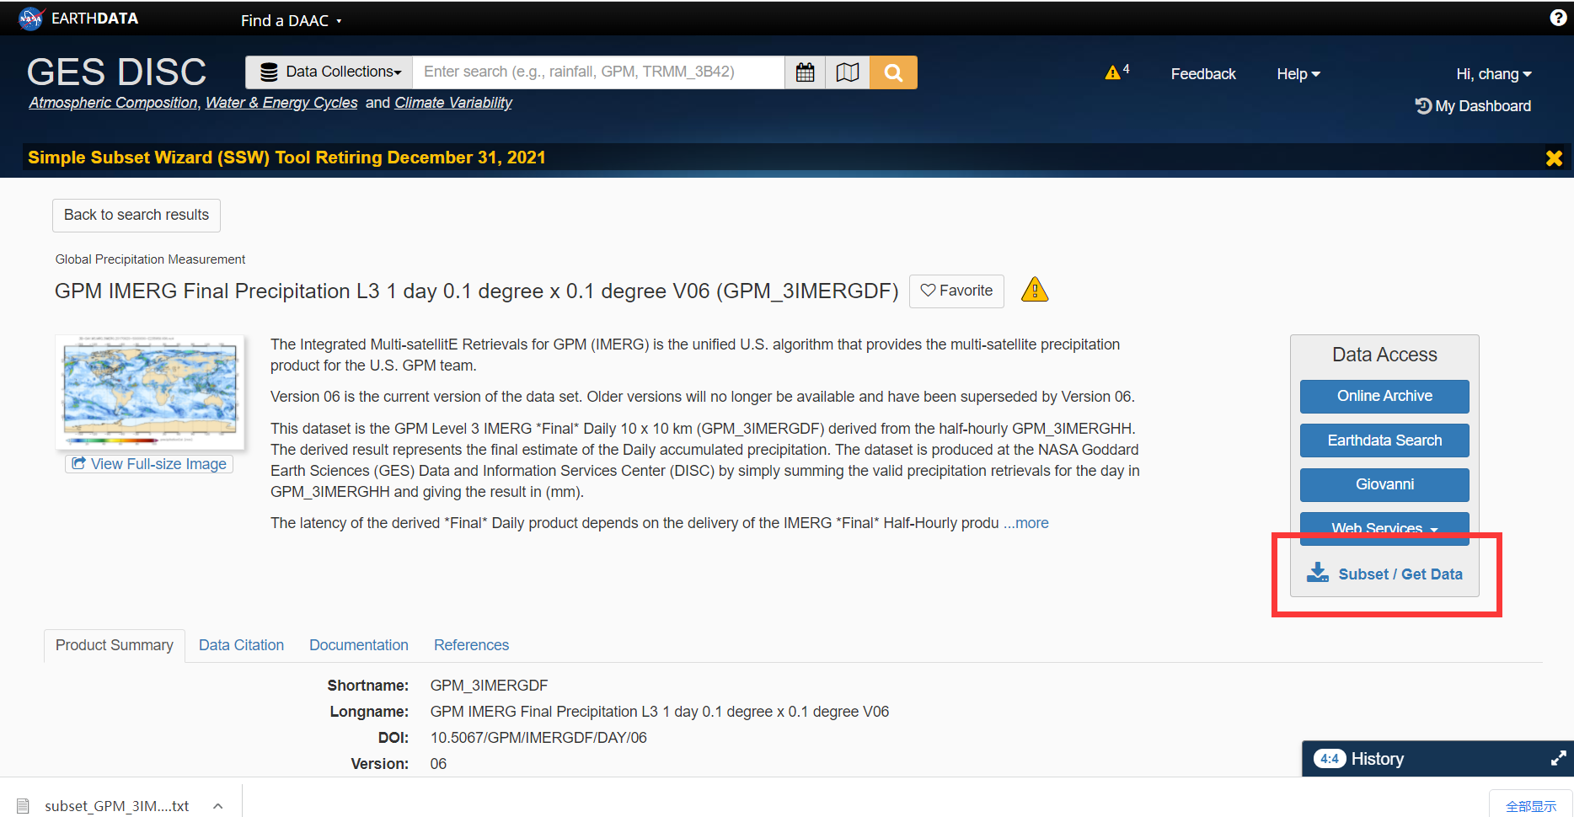
Task: Select the Shortname value GPM_3IMERGDF
Action: [x=489, y=686]
